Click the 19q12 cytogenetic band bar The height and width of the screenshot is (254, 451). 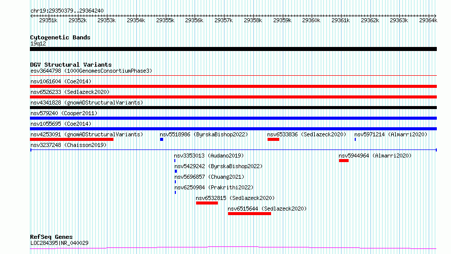pyautogui.click(x=233, y=49)
